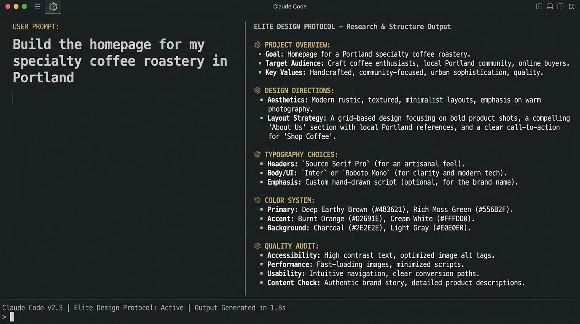Click the 'Performance:' line
This screenshot has height=324, width=580.
click(x=366, y=265)
